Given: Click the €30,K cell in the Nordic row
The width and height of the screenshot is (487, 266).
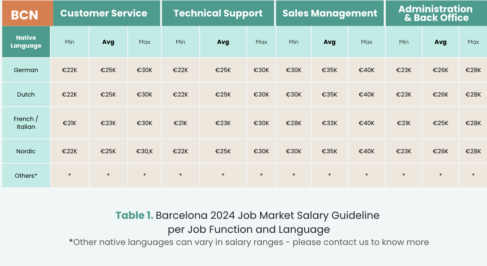Looking at the screenshot, I should (x=144, y=151).
